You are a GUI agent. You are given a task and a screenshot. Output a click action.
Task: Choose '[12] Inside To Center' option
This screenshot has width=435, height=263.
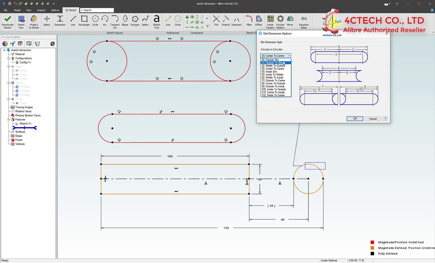click(276, 95)
